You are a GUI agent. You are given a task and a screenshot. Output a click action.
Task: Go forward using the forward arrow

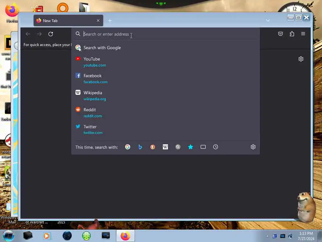tap(39, 34)
